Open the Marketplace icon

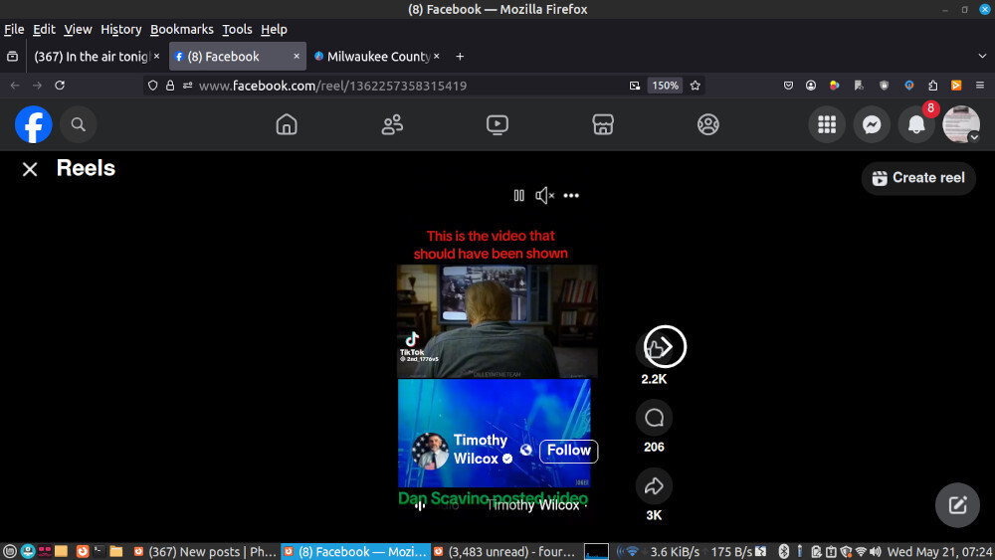[x=603, y=124]
